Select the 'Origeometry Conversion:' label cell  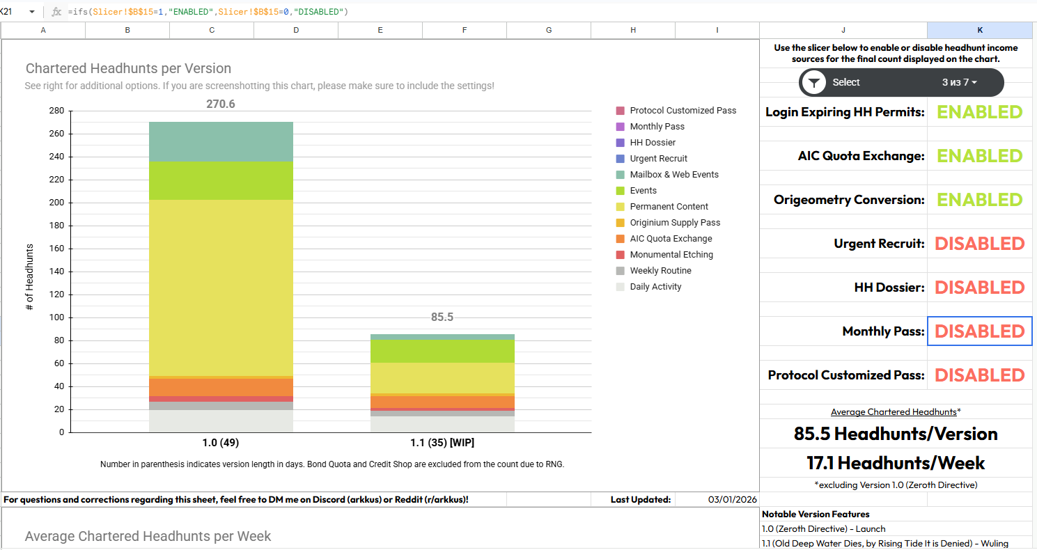pyautogui.click(x=843, y=200)
